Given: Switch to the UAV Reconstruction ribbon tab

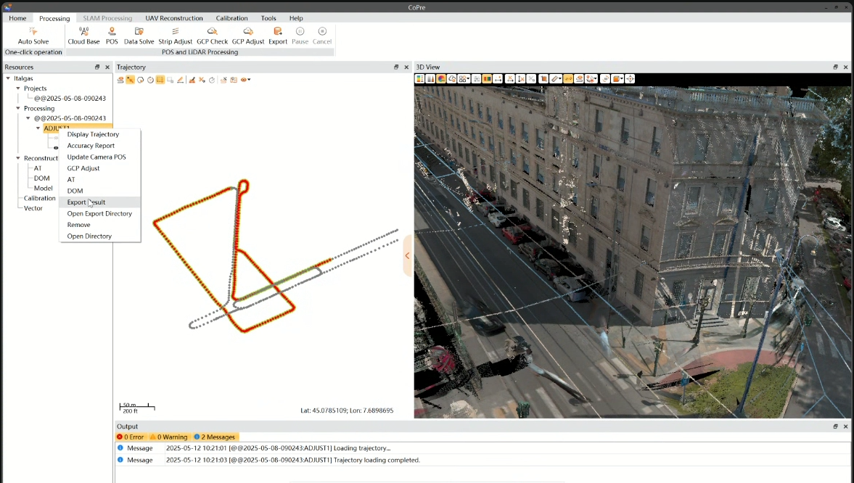Looking at the screenshot, I should tap(174, 18).
